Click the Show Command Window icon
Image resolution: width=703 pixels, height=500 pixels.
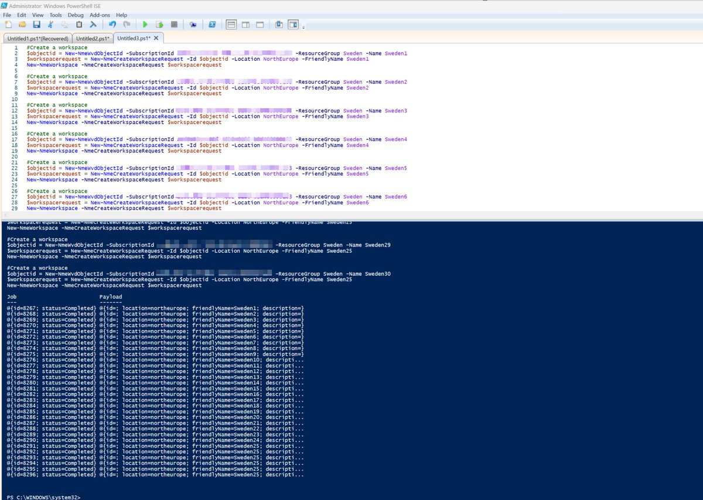click(279, 25)
